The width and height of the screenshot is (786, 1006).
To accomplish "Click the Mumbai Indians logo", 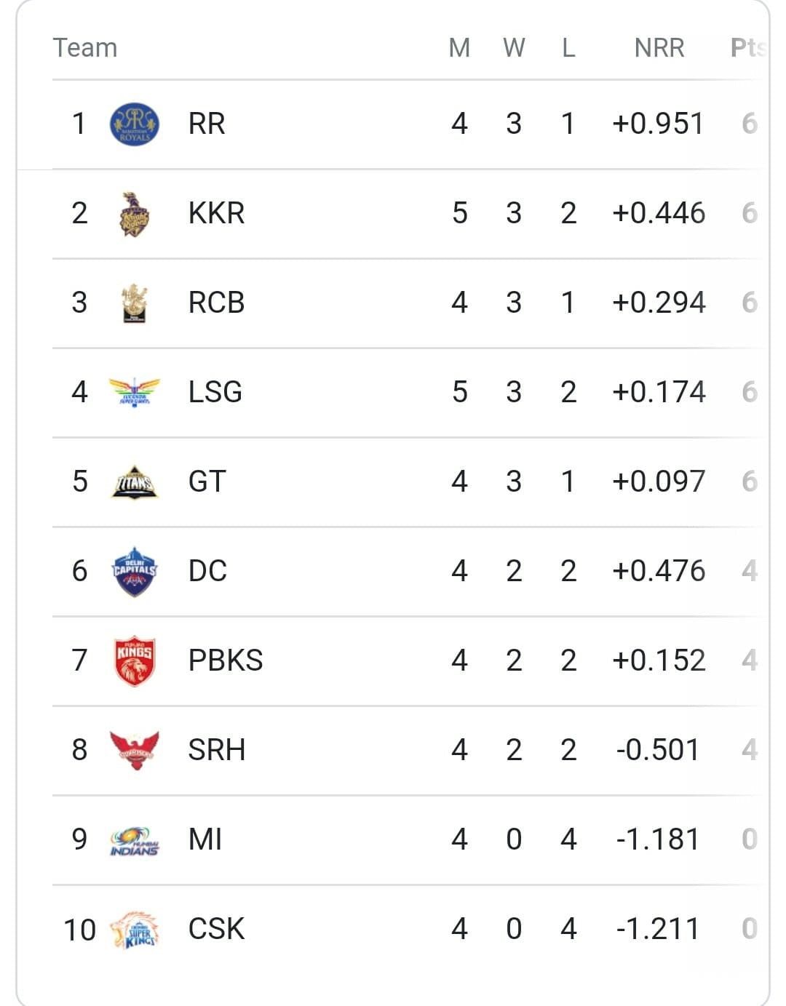I will (135, 841).
